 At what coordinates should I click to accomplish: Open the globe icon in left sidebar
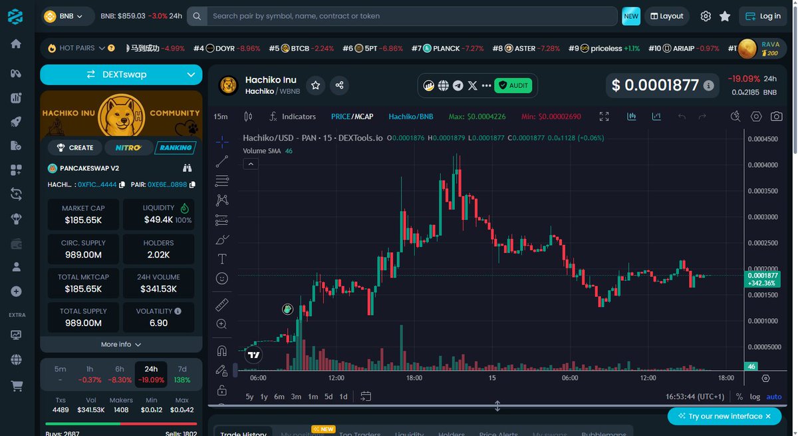point(16,360)
